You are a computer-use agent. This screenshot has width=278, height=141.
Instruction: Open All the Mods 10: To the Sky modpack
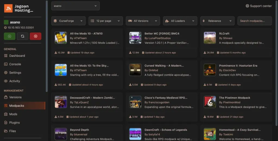pyautogui.click(x=87, y=75)
